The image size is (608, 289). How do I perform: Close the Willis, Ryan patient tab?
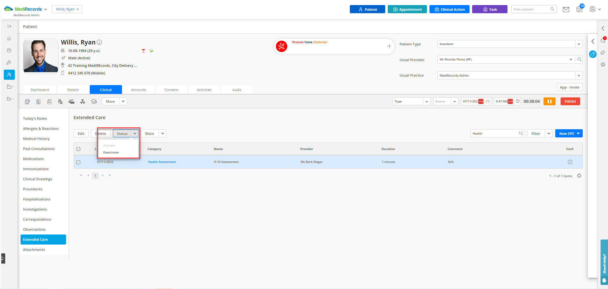point(78,9)
